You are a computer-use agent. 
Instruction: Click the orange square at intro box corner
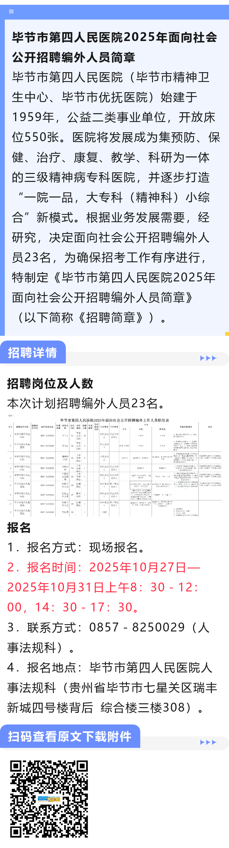tap(227, 334)
